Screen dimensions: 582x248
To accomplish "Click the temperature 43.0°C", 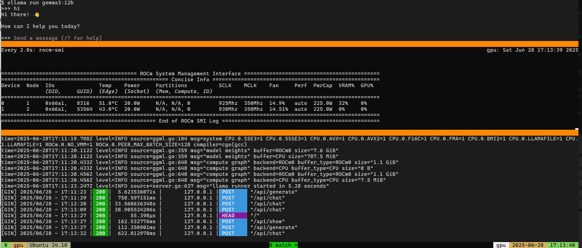I will click(x=108, y=109).
